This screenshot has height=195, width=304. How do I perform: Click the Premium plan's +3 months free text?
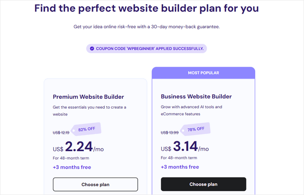[72, 167]
